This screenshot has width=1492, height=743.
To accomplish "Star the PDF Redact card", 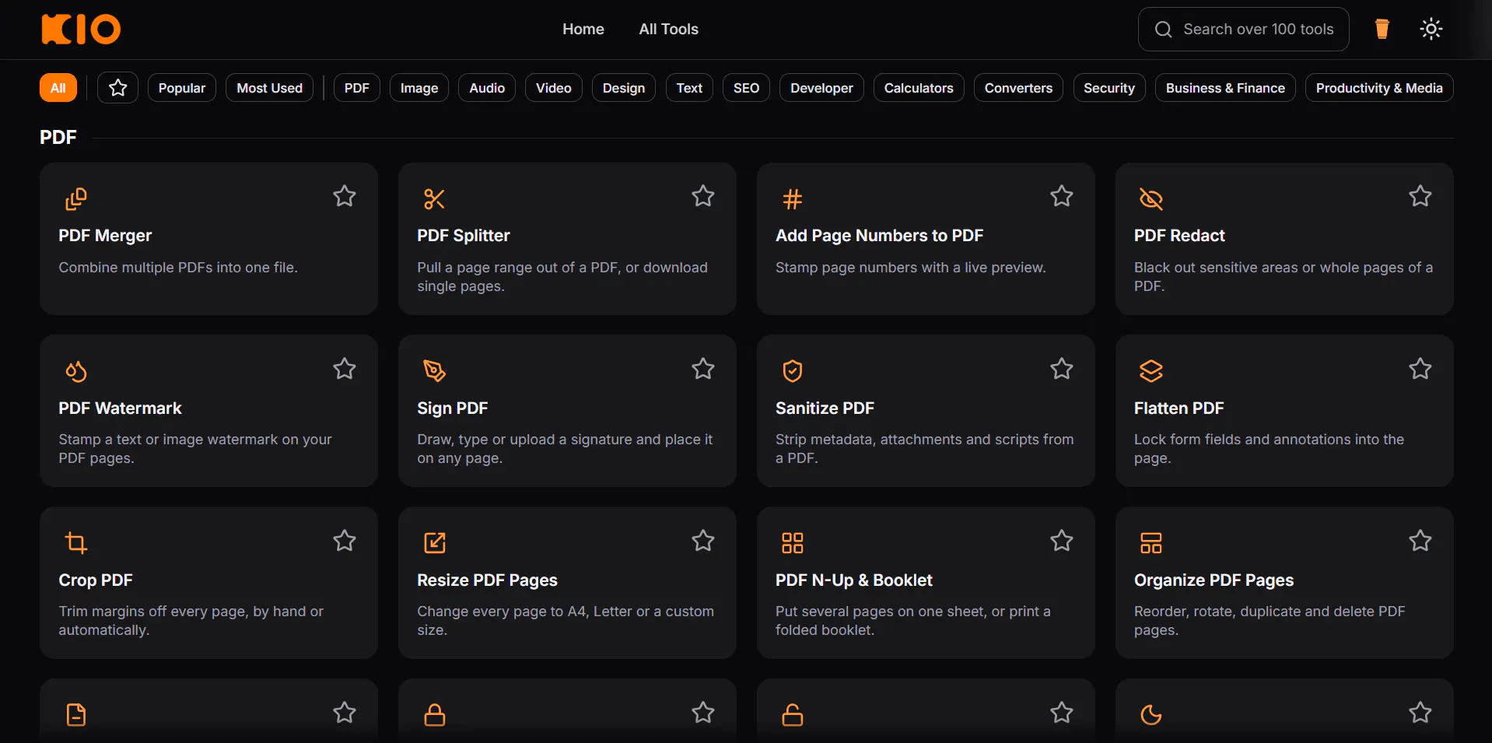I will point(1420,196).
